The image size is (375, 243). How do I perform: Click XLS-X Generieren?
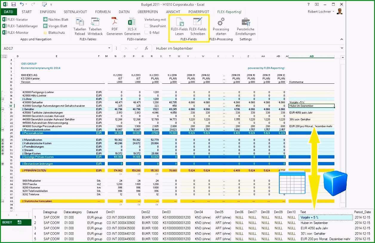(x=132, y=26)
